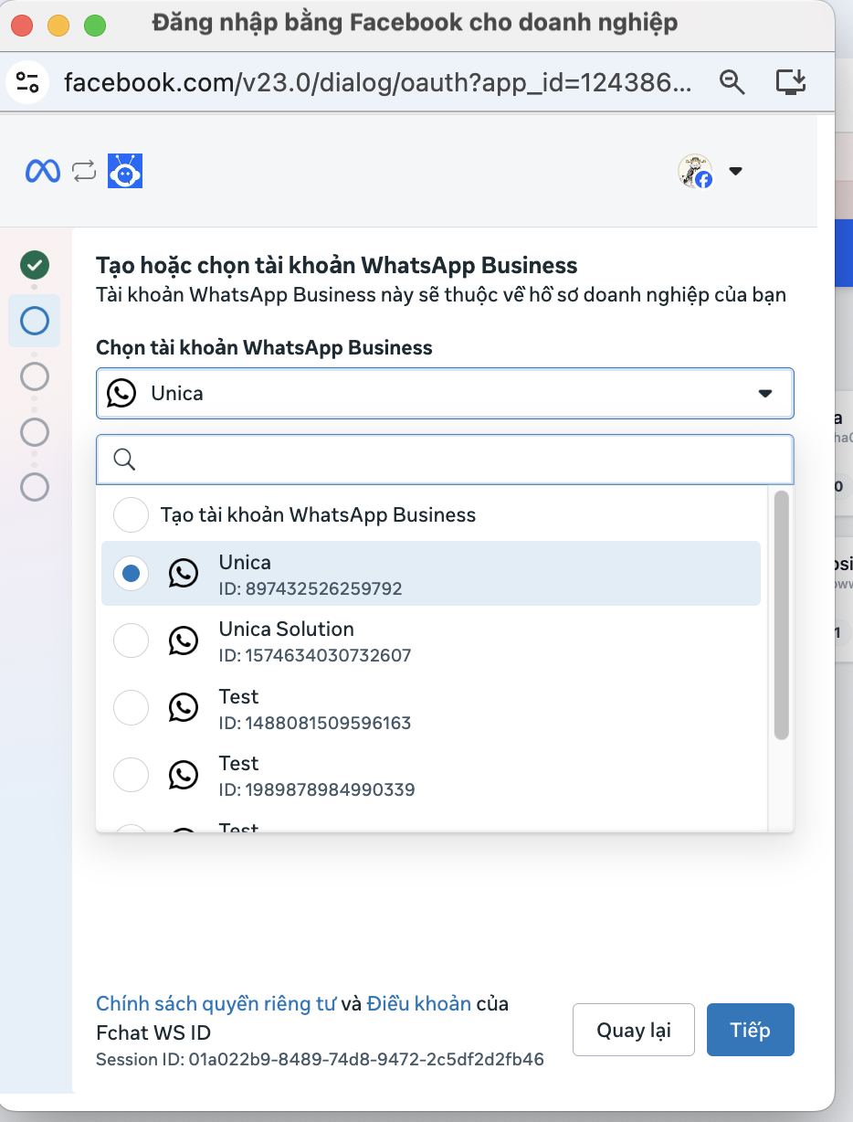Click WhatsApp icon of Test 1488081509596163 row
The height and width of the screenshot is (1122, 853).
(184, 707)
